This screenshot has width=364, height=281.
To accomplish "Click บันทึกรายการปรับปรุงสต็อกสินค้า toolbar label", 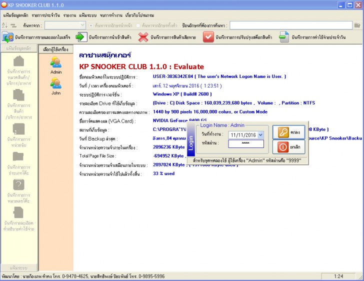I will 244,37.
